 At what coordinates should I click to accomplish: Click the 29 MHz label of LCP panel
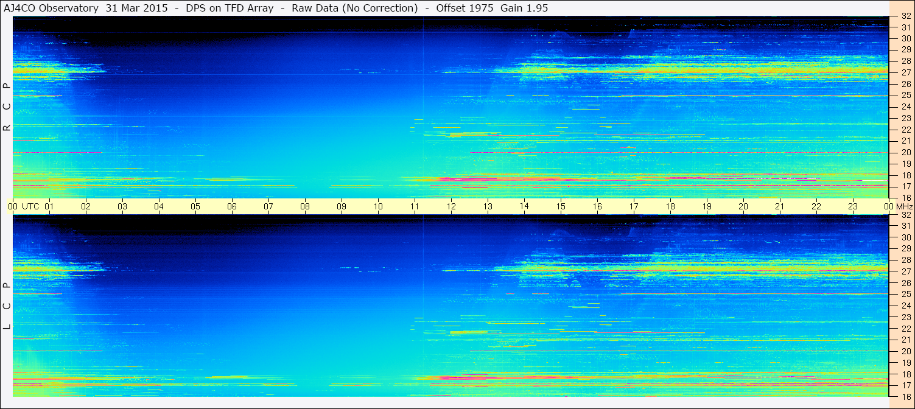click(x=905, y=249)
